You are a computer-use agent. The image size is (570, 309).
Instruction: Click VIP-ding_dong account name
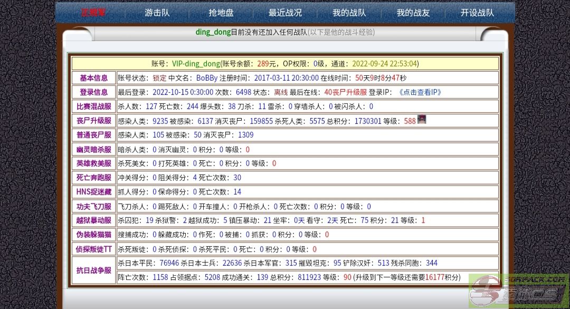click(x=196, y=64)
